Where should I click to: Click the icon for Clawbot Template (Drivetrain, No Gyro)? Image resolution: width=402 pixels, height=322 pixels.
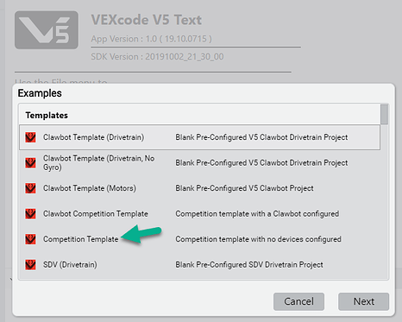30,163
